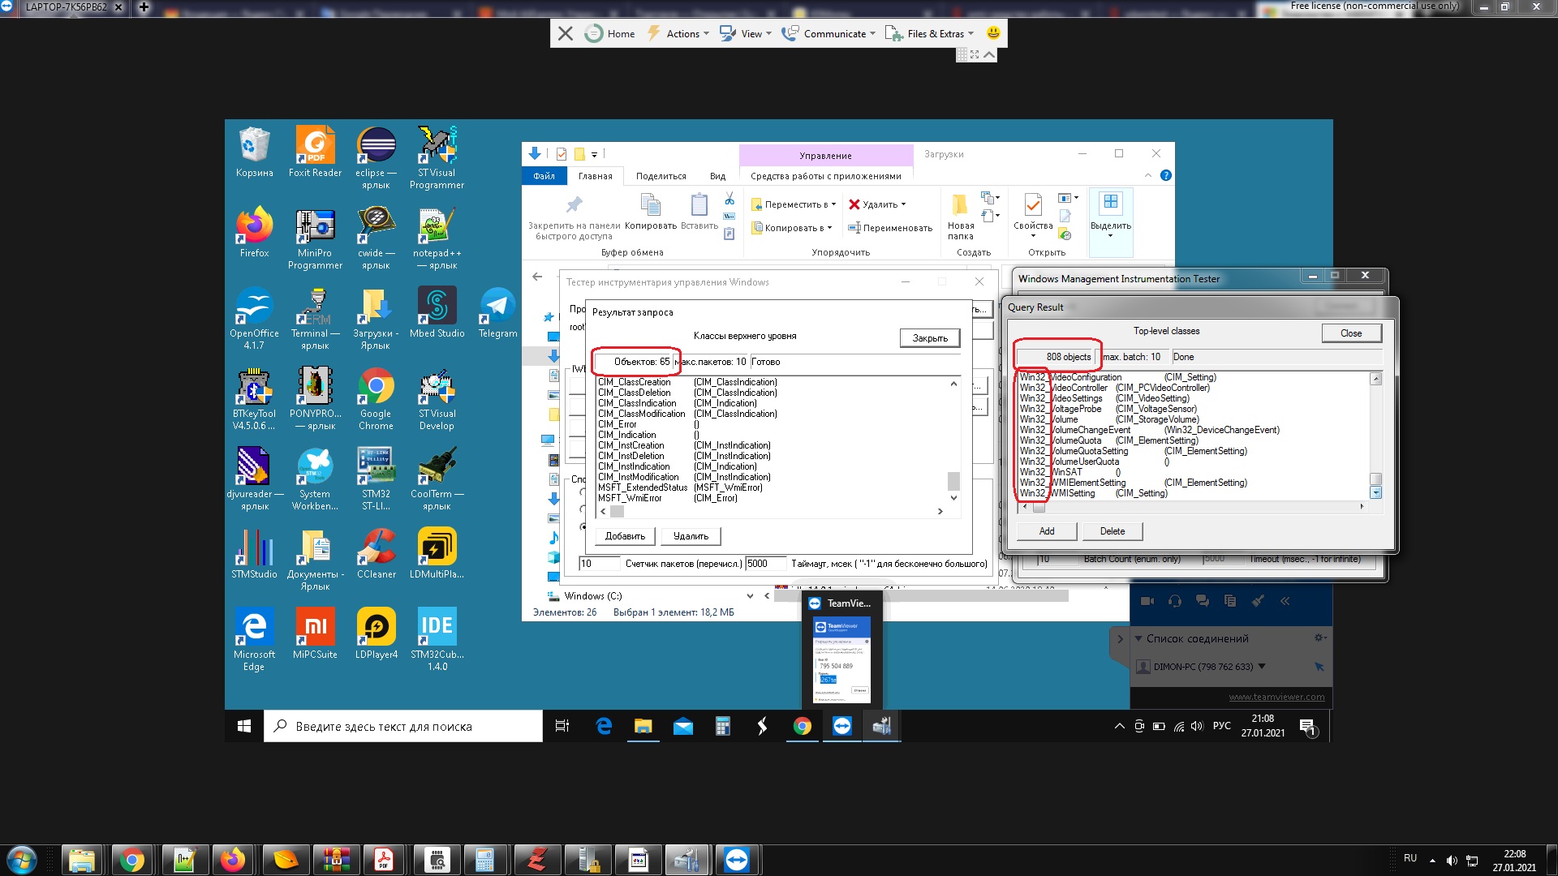Switch to the Вид ribbon tab
The width and height of the screenshot is (1558, 876).
coord(717,176)
